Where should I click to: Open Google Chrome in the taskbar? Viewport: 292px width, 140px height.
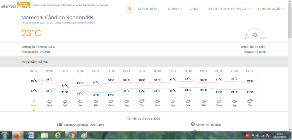(x=71, y=135)
